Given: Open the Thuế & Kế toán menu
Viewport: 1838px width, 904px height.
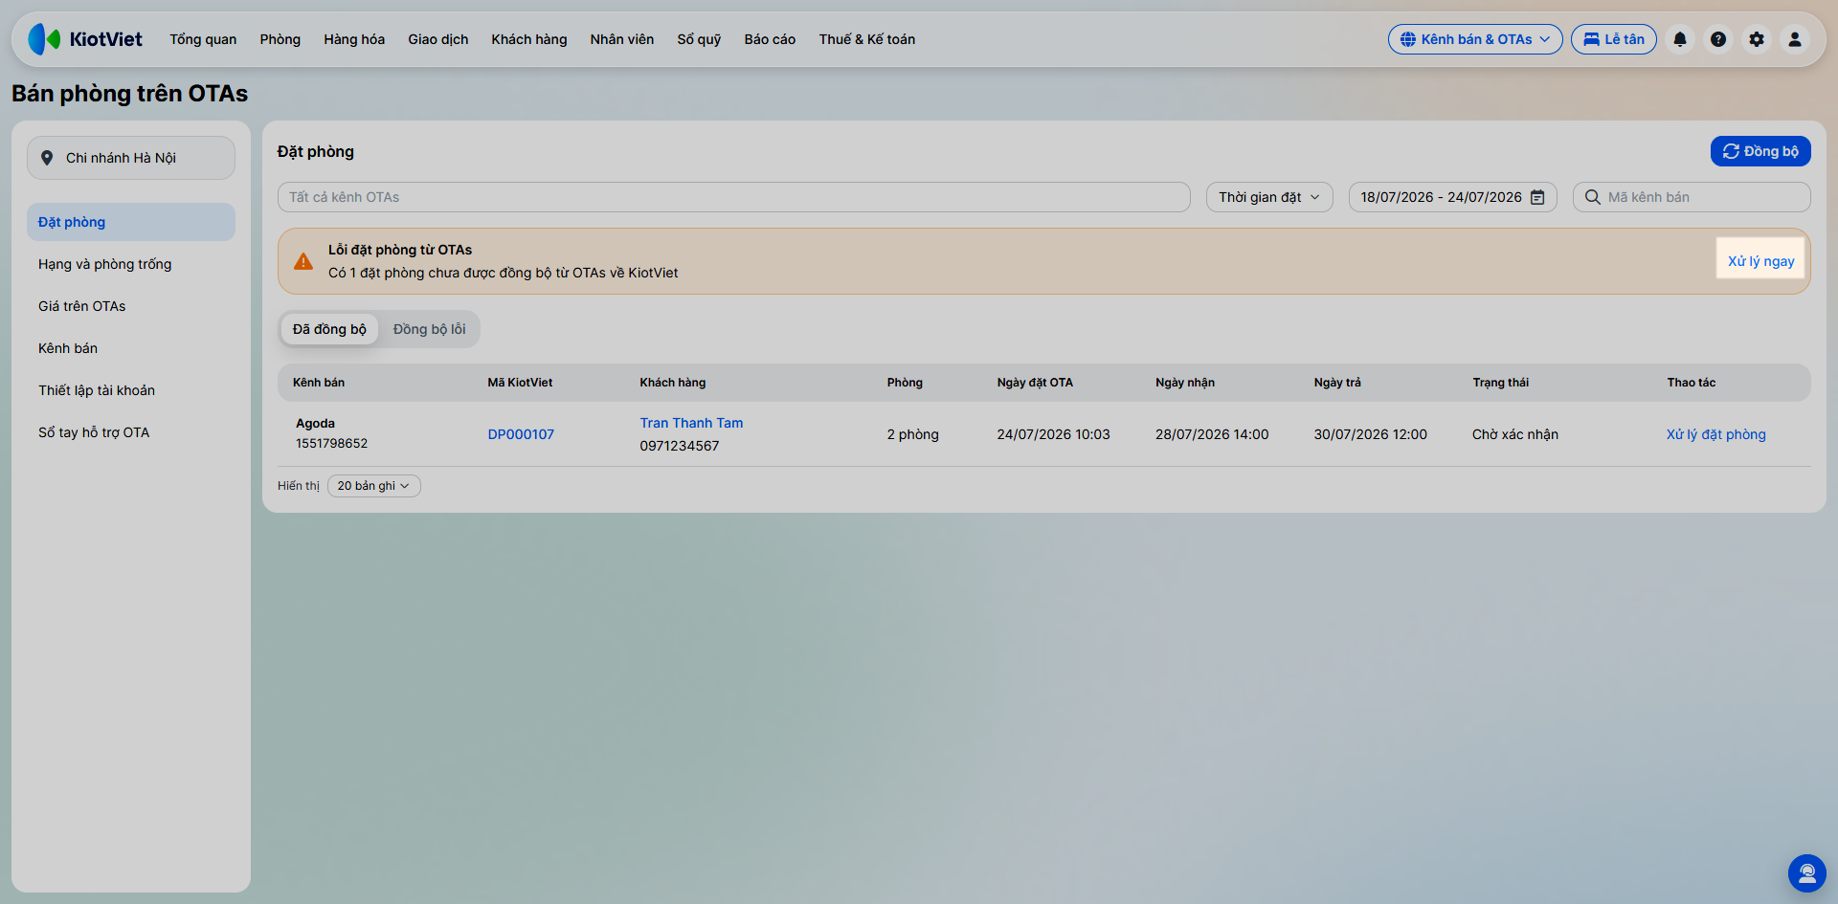Looking at the screenshot, I should click(867, 39).
